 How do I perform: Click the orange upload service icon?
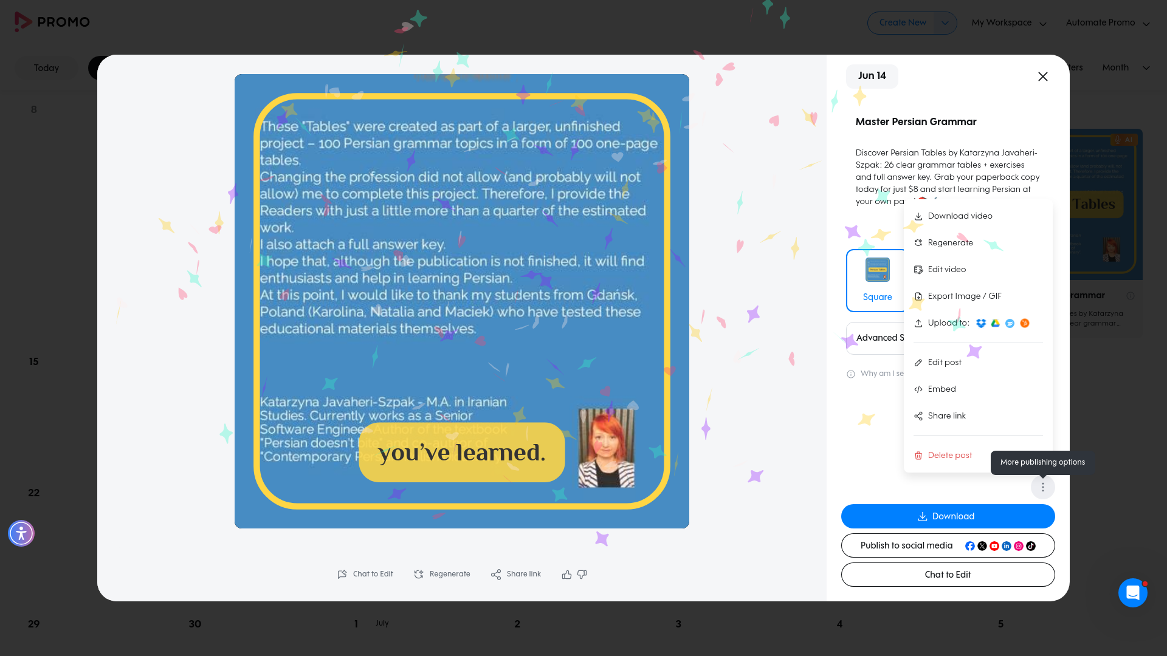[x=1025, y=323]
